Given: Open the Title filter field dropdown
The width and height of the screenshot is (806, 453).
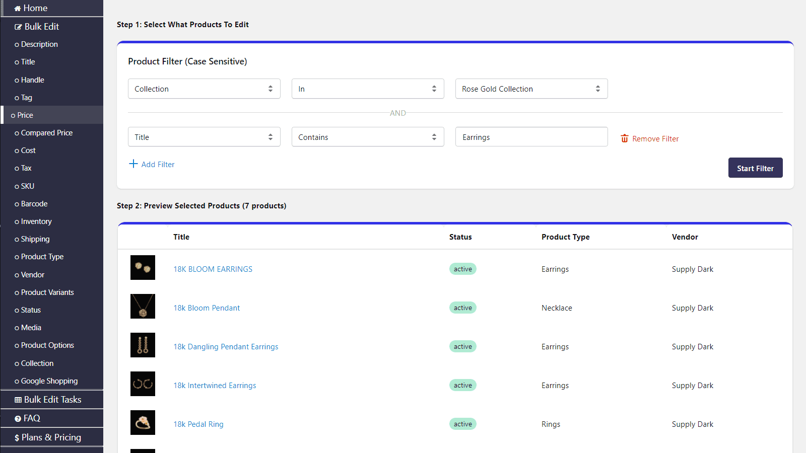Looking at the screenshot, I should click(x=204, y=137).
